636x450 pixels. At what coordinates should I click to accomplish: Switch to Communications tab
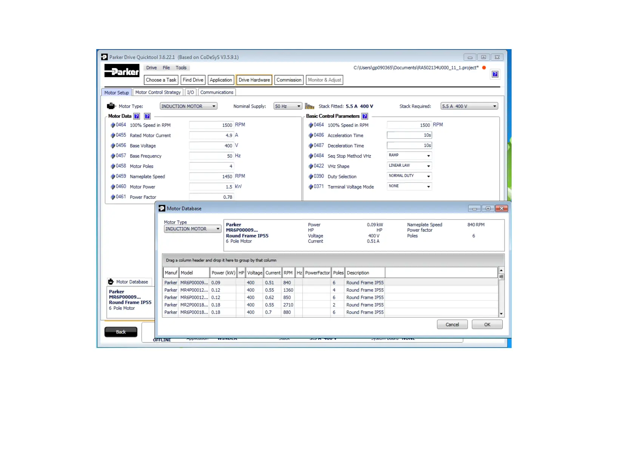pos(217,92)
